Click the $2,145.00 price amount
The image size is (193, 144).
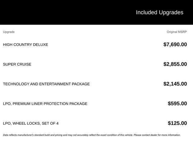[175, 84]
